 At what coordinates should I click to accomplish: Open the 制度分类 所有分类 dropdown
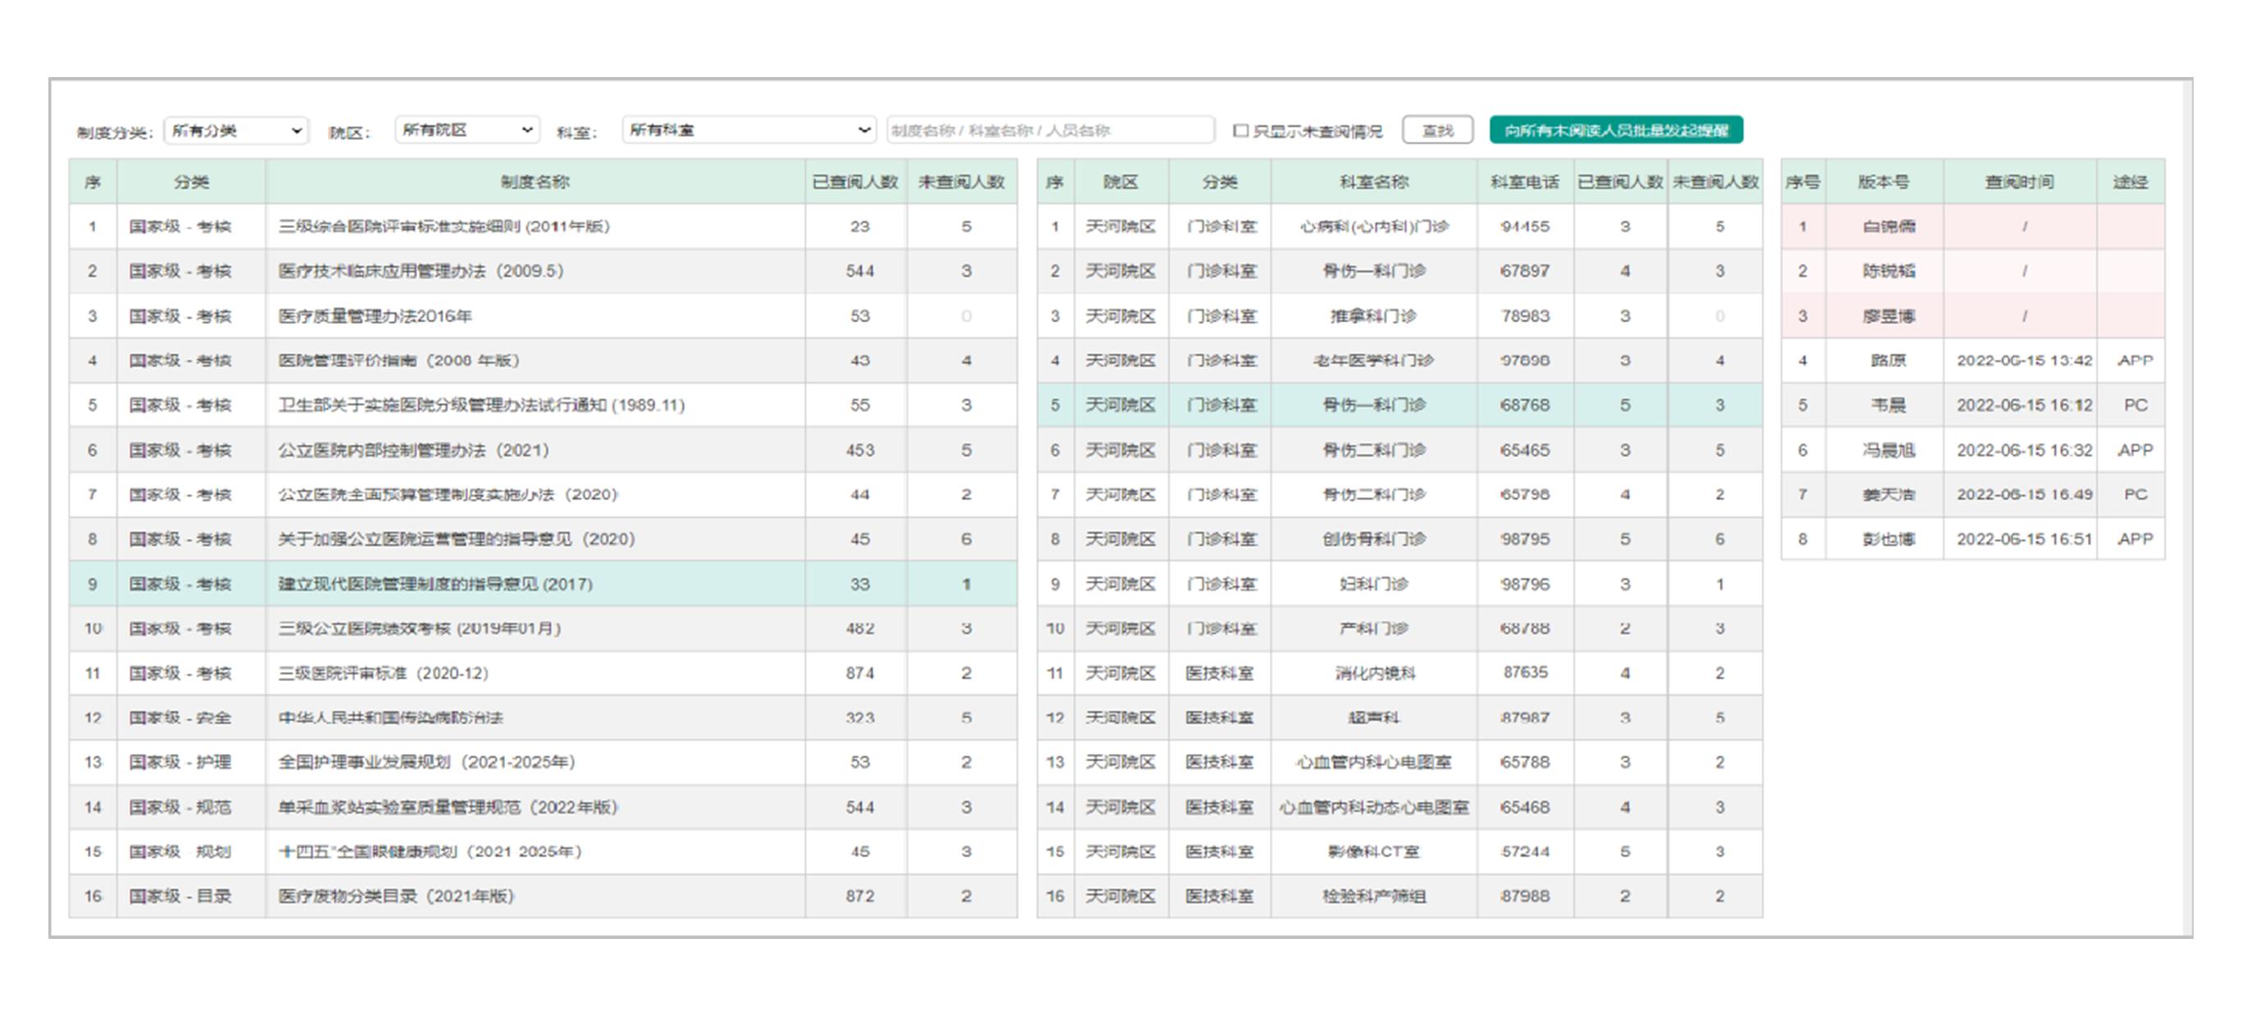click(x=236, y=130)
